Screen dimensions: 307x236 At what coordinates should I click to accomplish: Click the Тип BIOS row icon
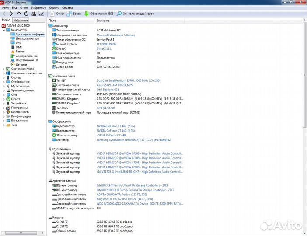point(54,108)
